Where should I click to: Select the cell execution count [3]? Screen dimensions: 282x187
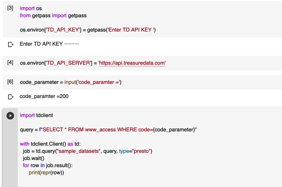pyautogui.click(x=10, y=8)
